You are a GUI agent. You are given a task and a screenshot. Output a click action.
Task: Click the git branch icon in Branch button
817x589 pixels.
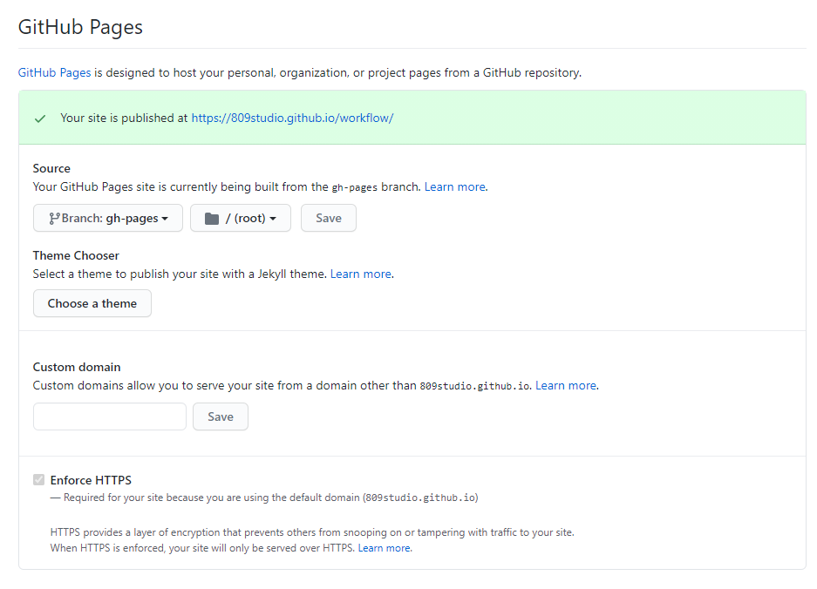pos(54,218)
